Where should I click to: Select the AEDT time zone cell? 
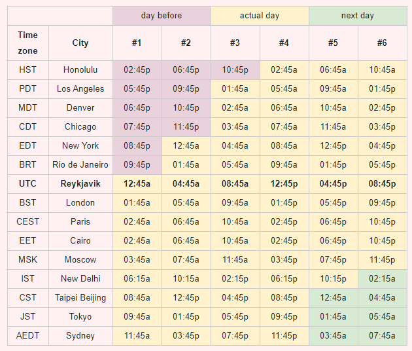click(28, 336)
